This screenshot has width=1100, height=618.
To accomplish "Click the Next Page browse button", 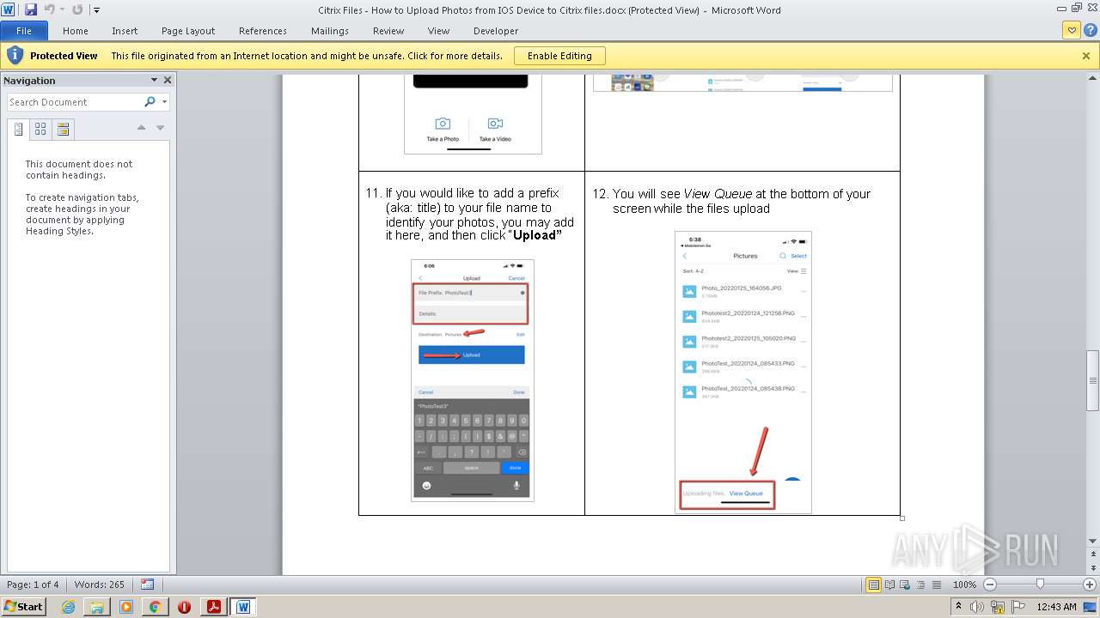I will coord(1093,570).
